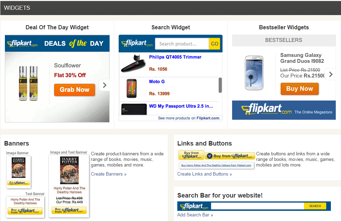Click inside the Search product input field
This screenshot has width=341, height=222.
[181, 44]
